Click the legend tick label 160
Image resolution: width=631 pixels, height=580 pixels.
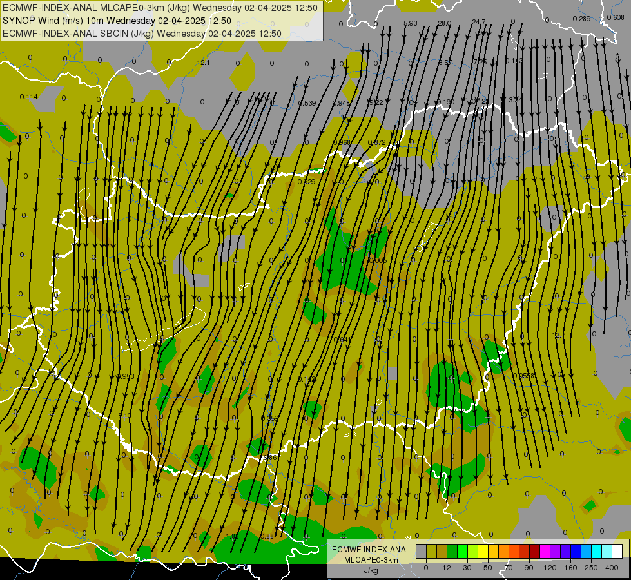[570, 568]
